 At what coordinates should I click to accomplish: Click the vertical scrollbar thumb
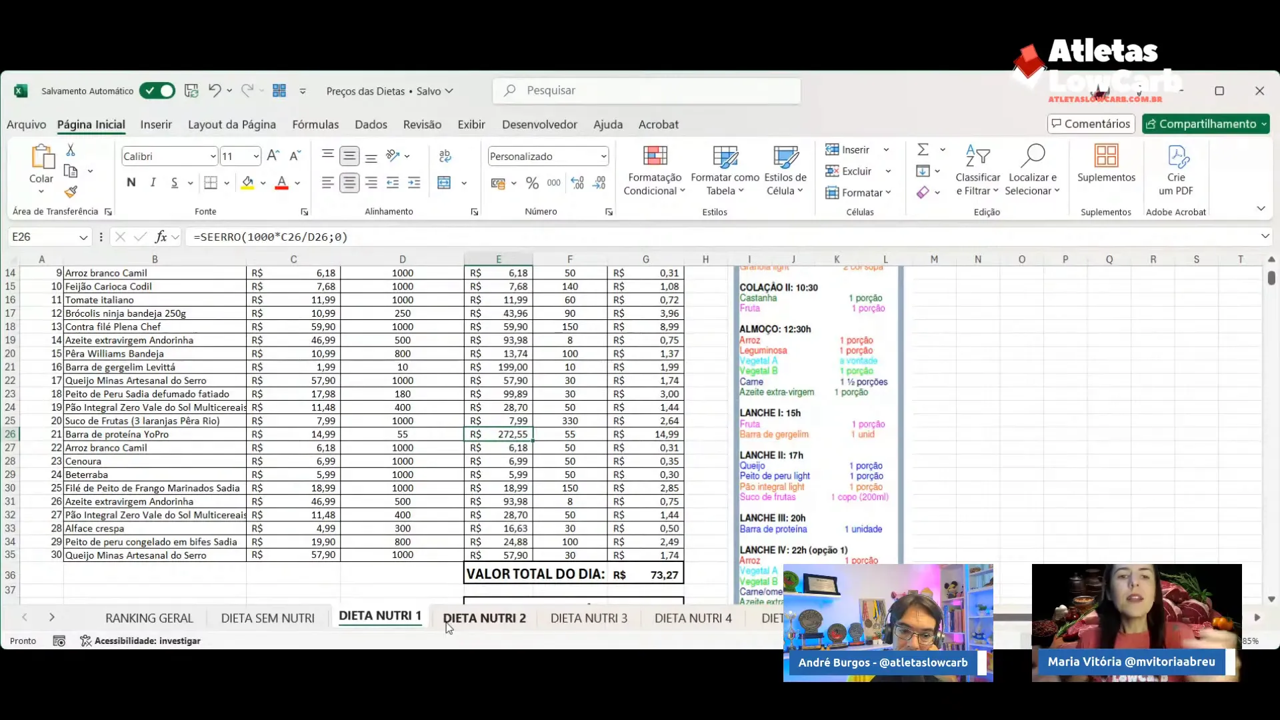[1271, 278]
